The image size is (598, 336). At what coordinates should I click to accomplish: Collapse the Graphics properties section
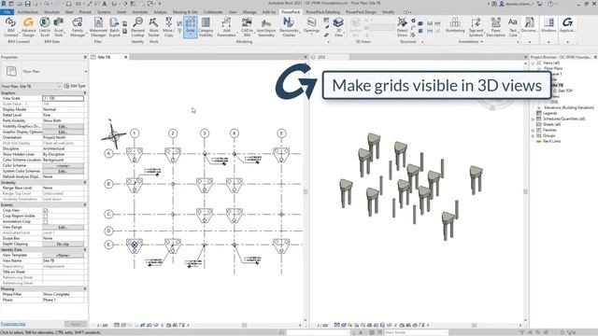click(85, 93)
